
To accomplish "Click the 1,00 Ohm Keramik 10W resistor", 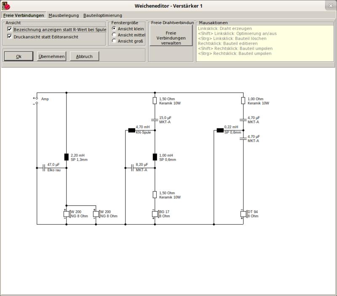I will click(243, 100).
